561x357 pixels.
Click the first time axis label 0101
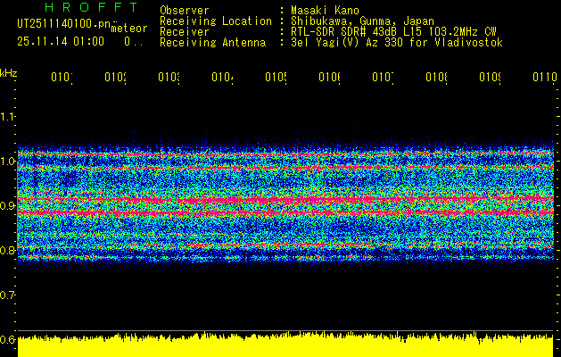62,77
